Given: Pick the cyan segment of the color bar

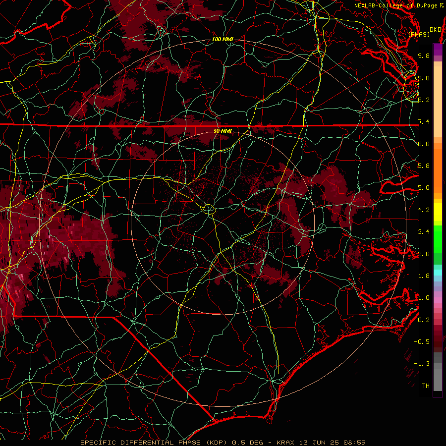Looking at the screenshot, I should (x=438, y=273).
